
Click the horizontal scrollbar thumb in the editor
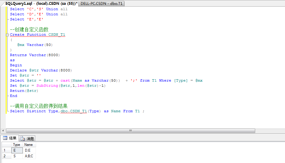pyautogui.click(x=130, y=131)
